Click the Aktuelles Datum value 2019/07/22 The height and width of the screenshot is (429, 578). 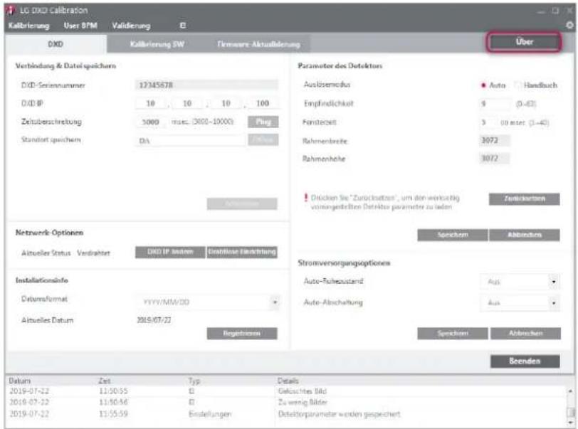[154, 320]
